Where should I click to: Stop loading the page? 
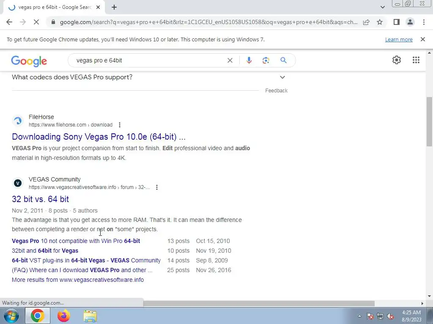pos(36,22)
